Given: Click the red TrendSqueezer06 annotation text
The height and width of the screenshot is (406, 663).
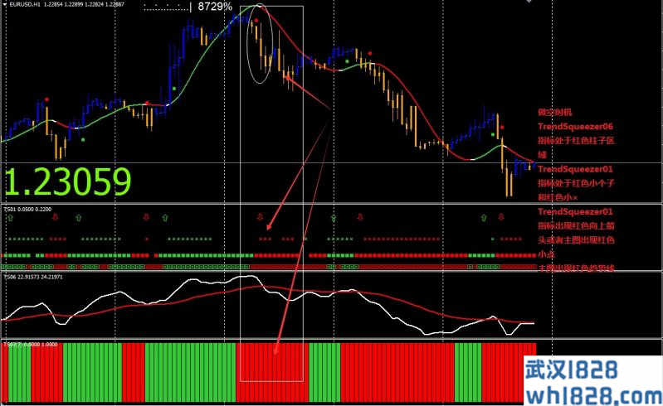Looking at the screenshot, I should tap(575, 127).
